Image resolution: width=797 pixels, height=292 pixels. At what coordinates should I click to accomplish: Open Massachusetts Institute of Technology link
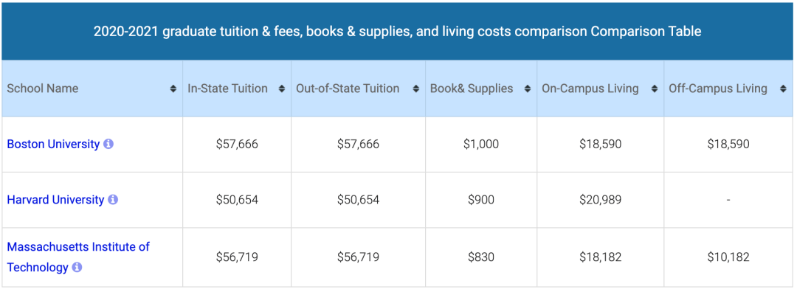click(x=78, y=257)
